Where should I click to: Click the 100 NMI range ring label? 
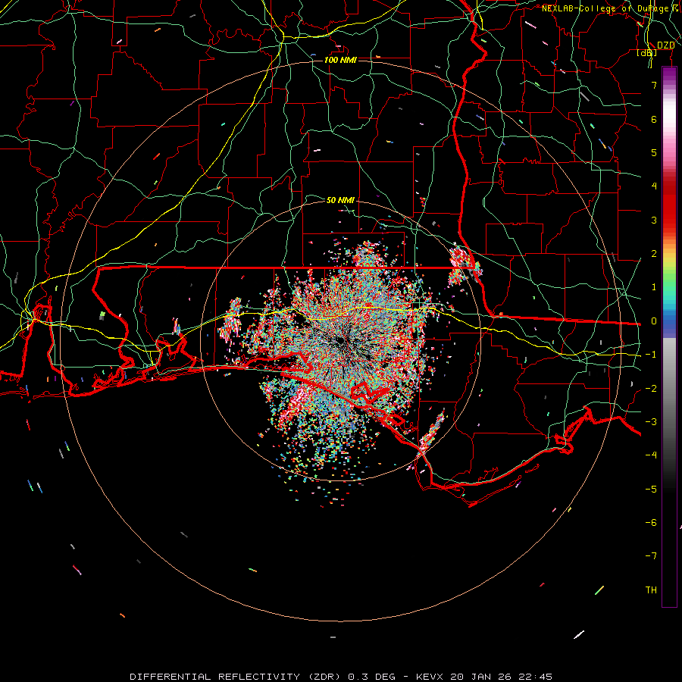point(340,60)
